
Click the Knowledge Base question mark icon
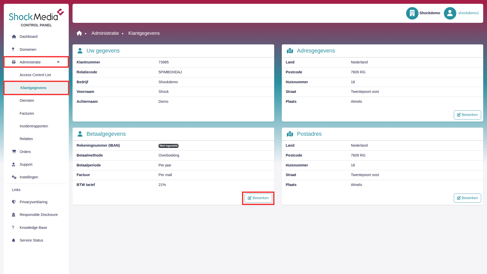coord(13,228)
